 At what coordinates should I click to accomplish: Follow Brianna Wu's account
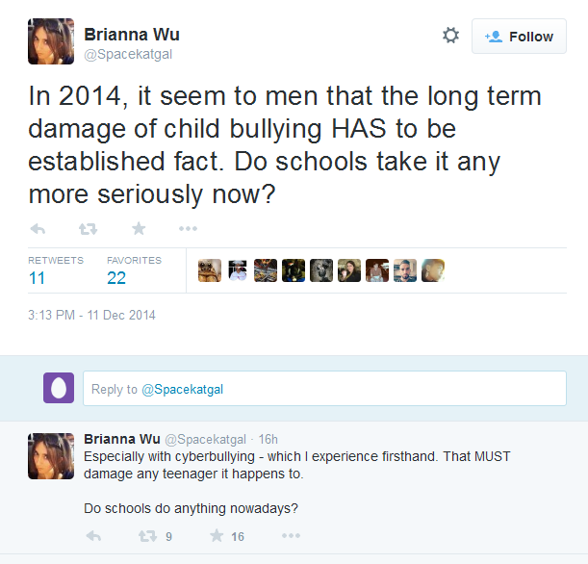pos(519,37)
